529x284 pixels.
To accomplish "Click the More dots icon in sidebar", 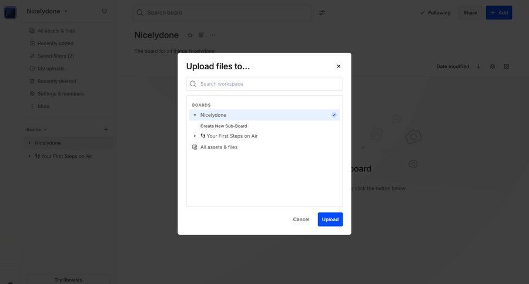I will 32,106.
